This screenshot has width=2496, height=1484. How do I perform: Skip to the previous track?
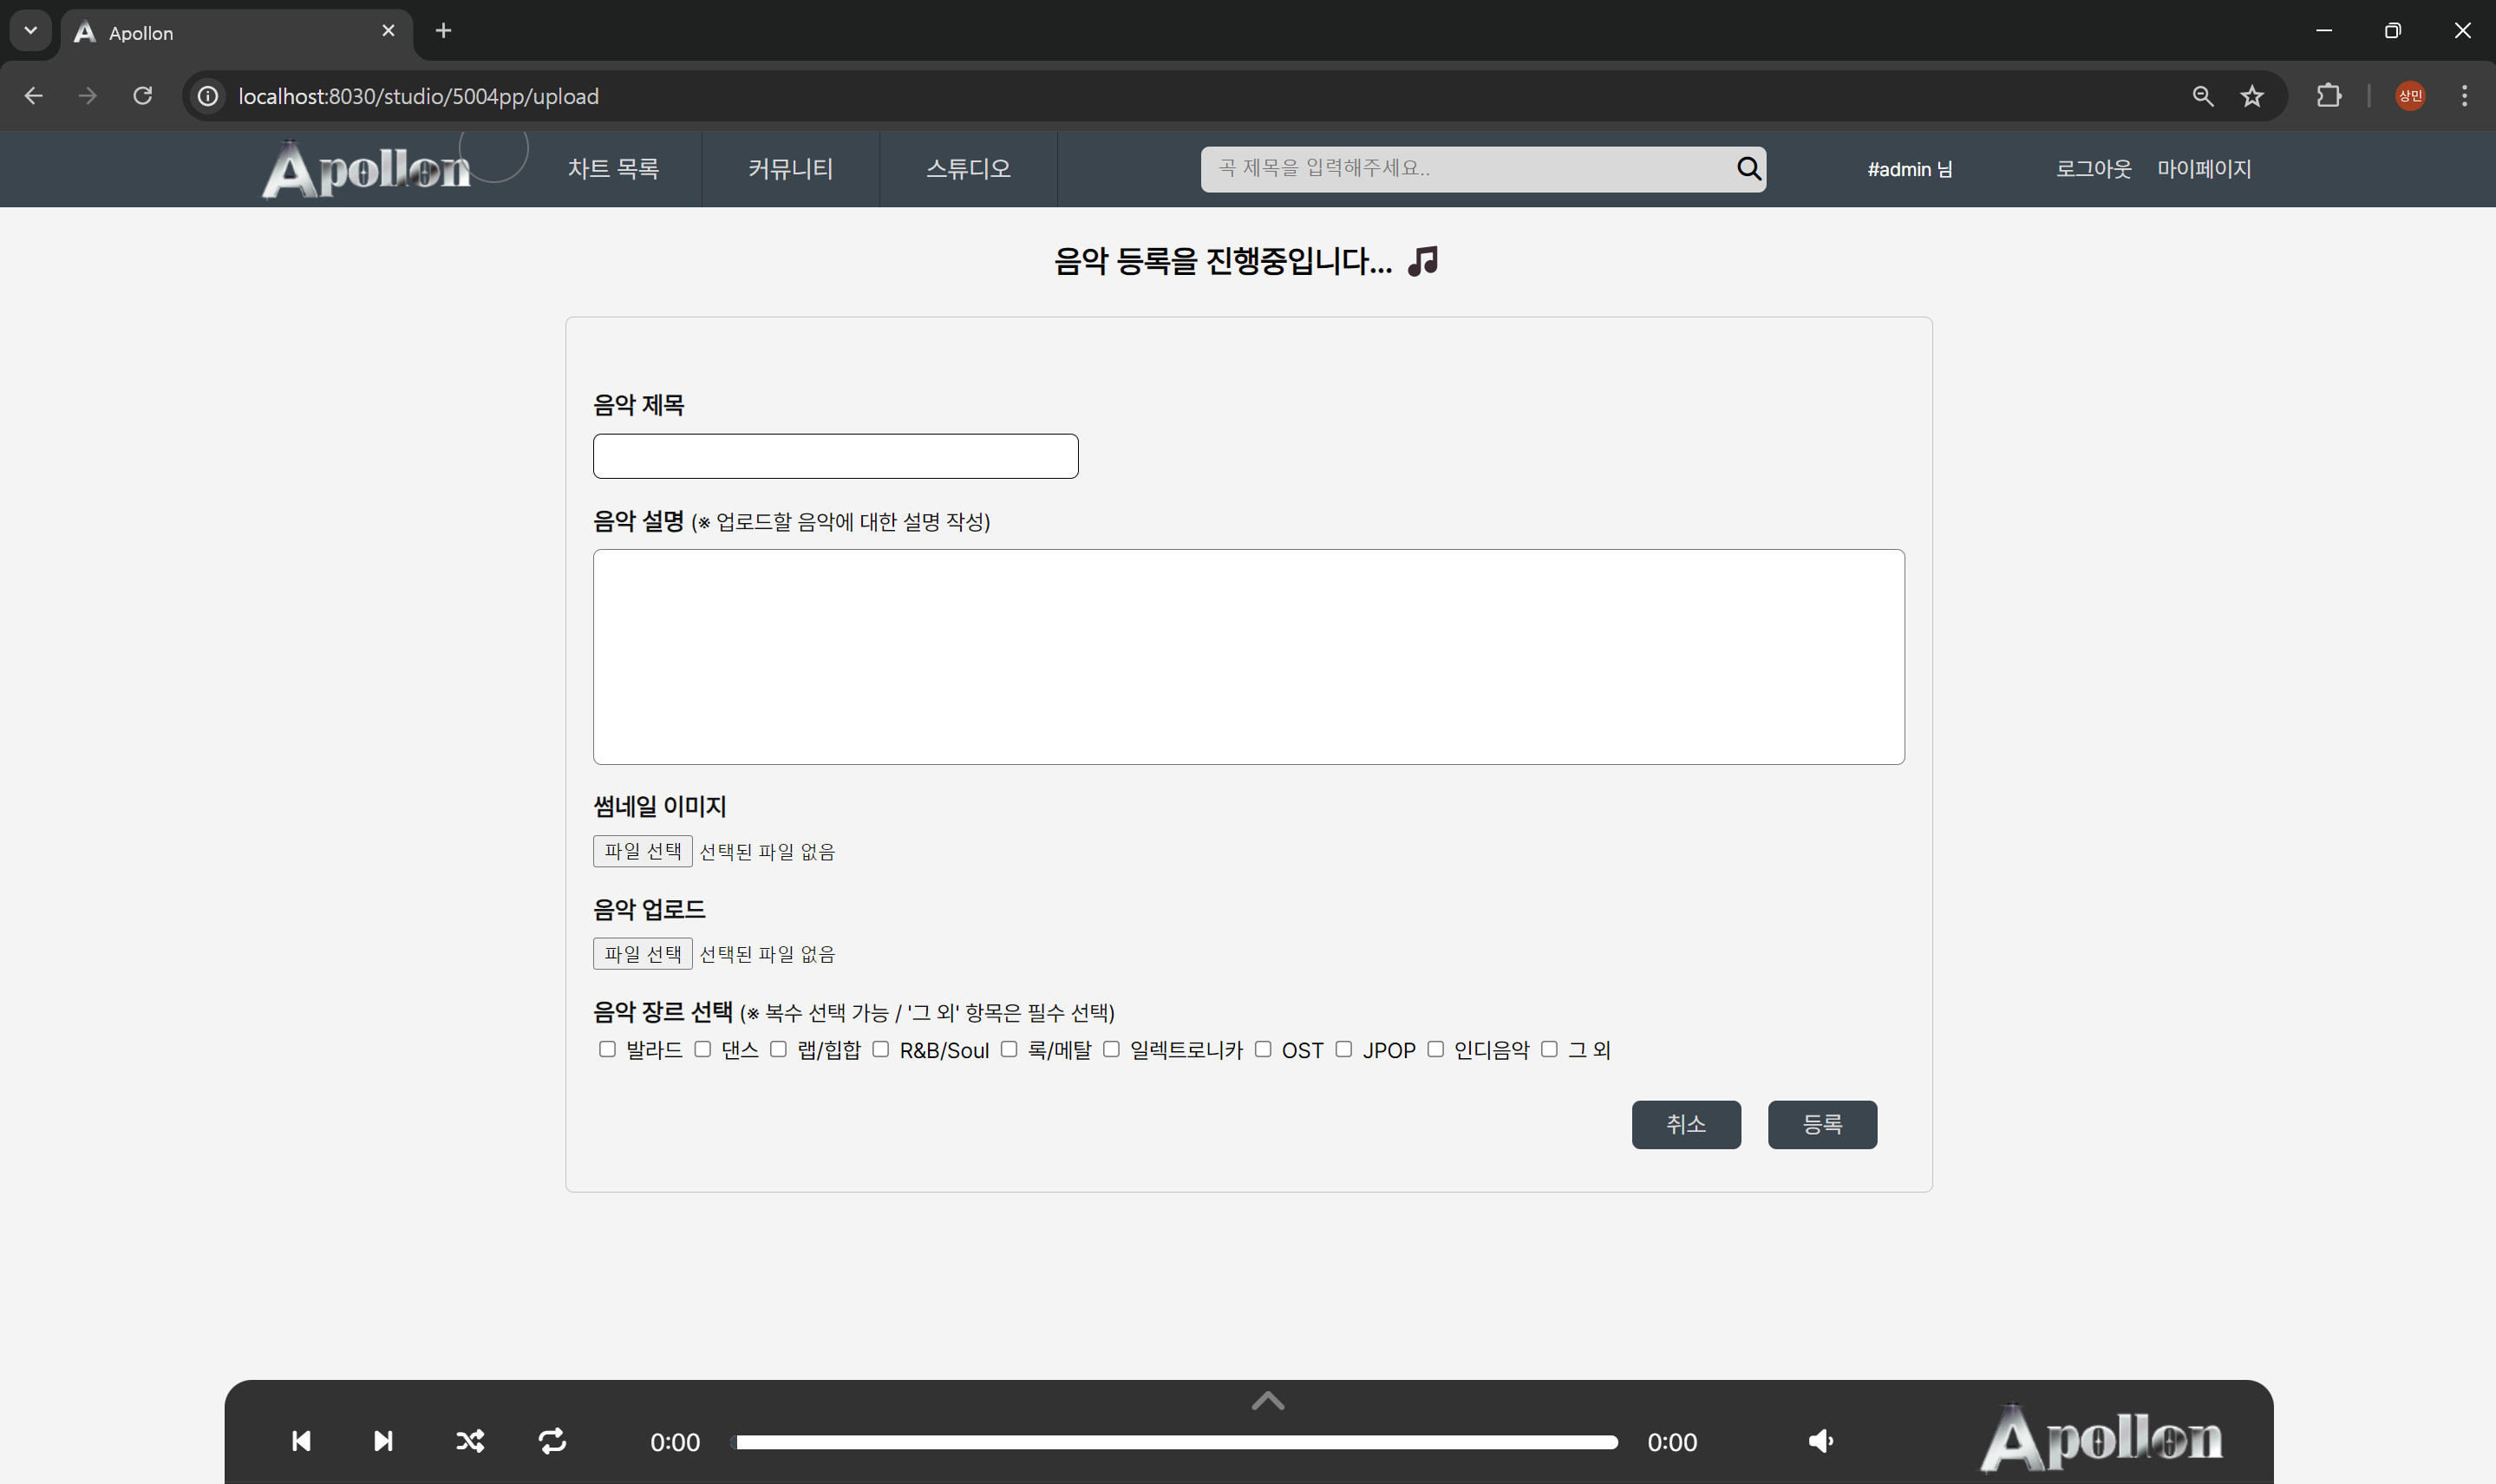pos(301,1441)
